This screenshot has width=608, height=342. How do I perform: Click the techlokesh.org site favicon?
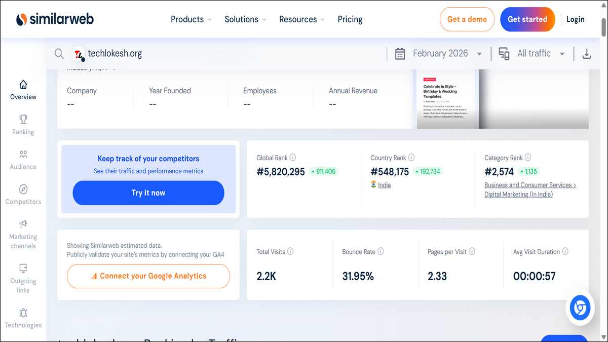point(79,54)
